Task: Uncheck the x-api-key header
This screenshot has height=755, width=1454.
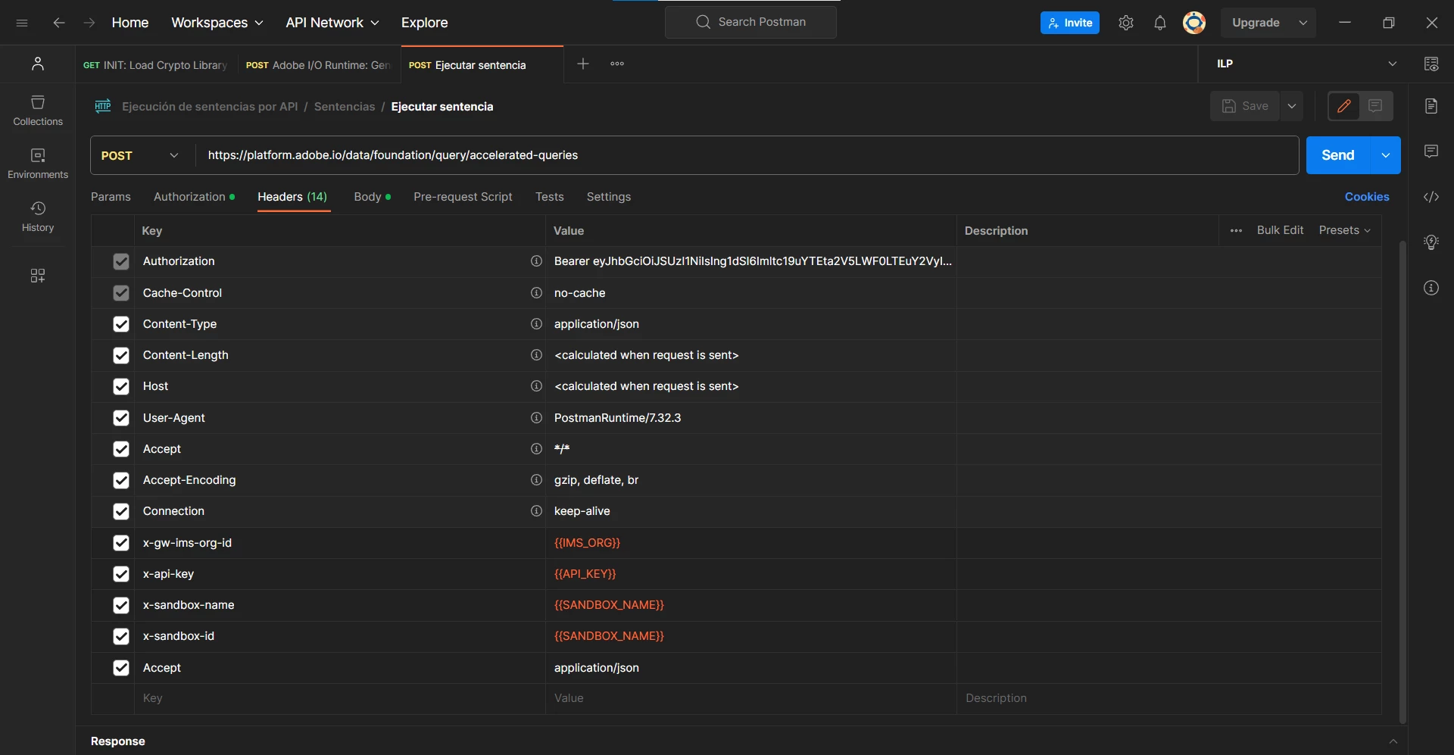Action: pos(121,574)
